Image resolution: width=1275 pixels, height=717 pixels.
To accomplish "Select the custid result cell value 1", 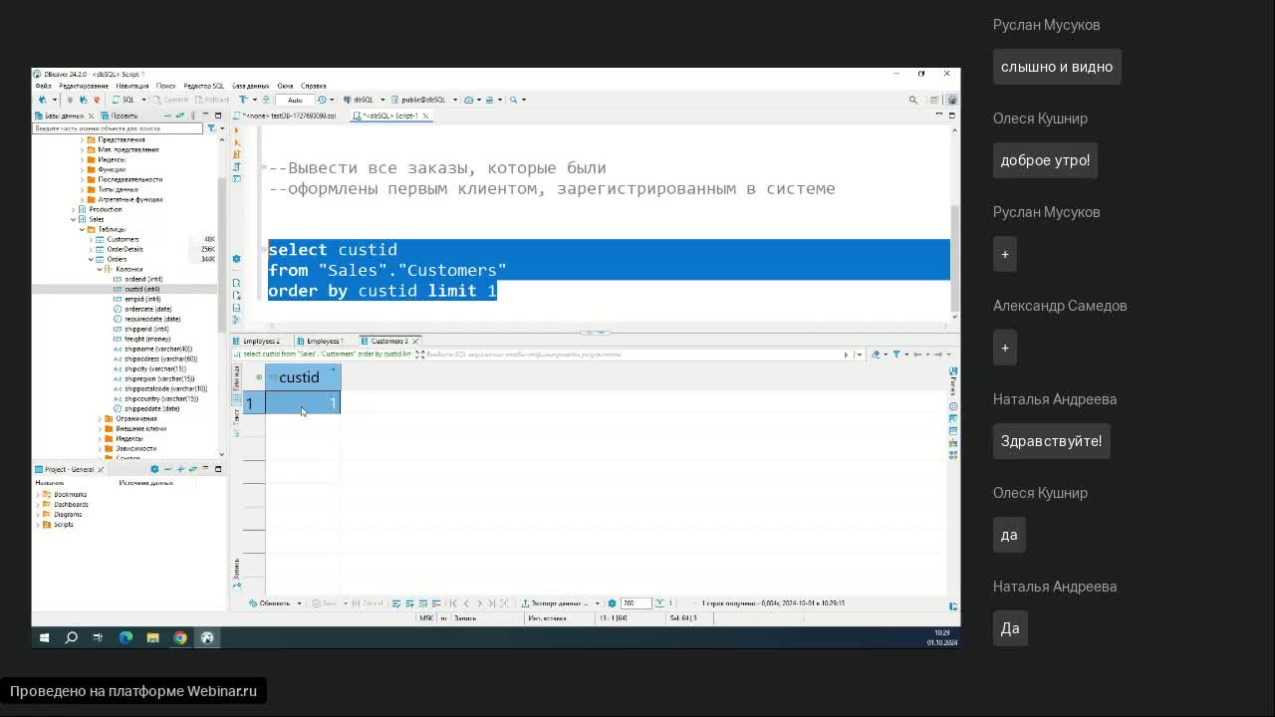I will 303,402.
